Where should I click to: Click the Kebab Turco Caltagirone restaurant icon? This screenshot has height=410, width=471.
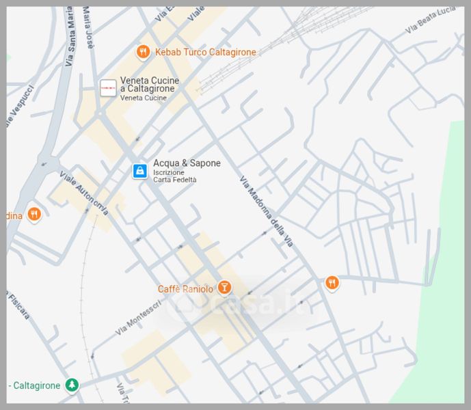[x=143, y=51]
